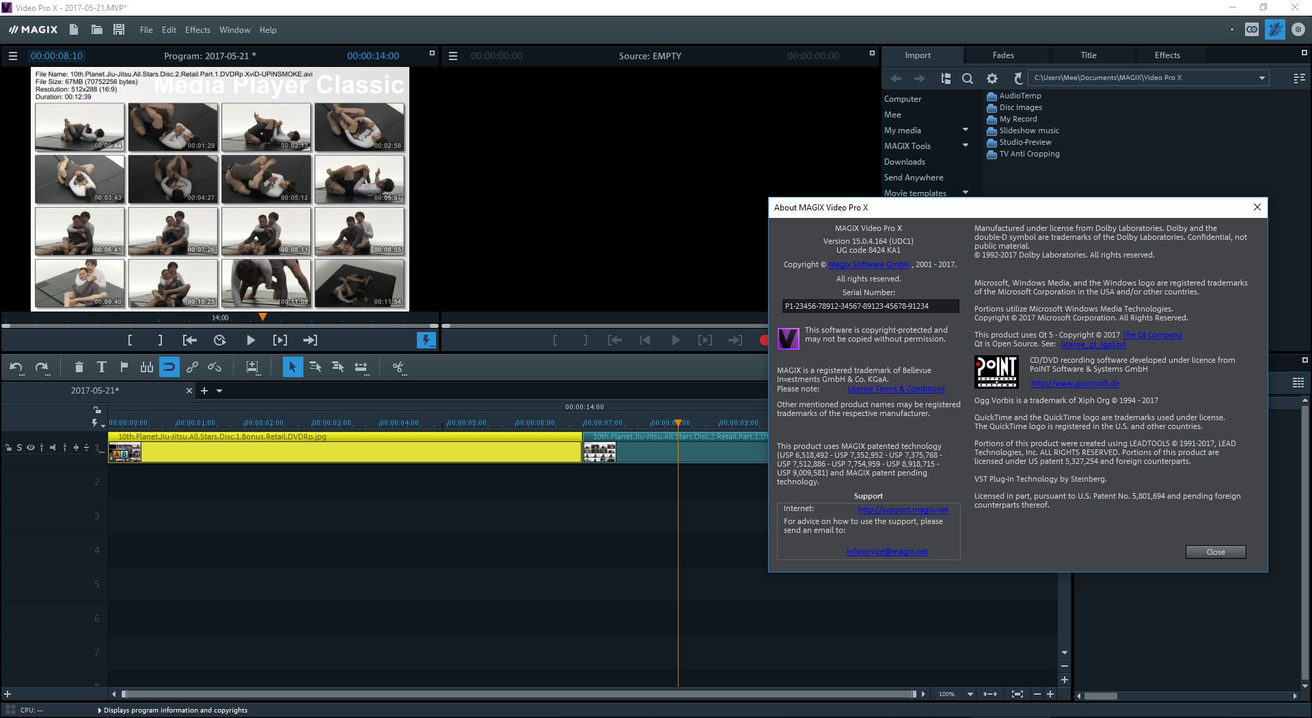Open the scissors cut tool

click(398, 368)
